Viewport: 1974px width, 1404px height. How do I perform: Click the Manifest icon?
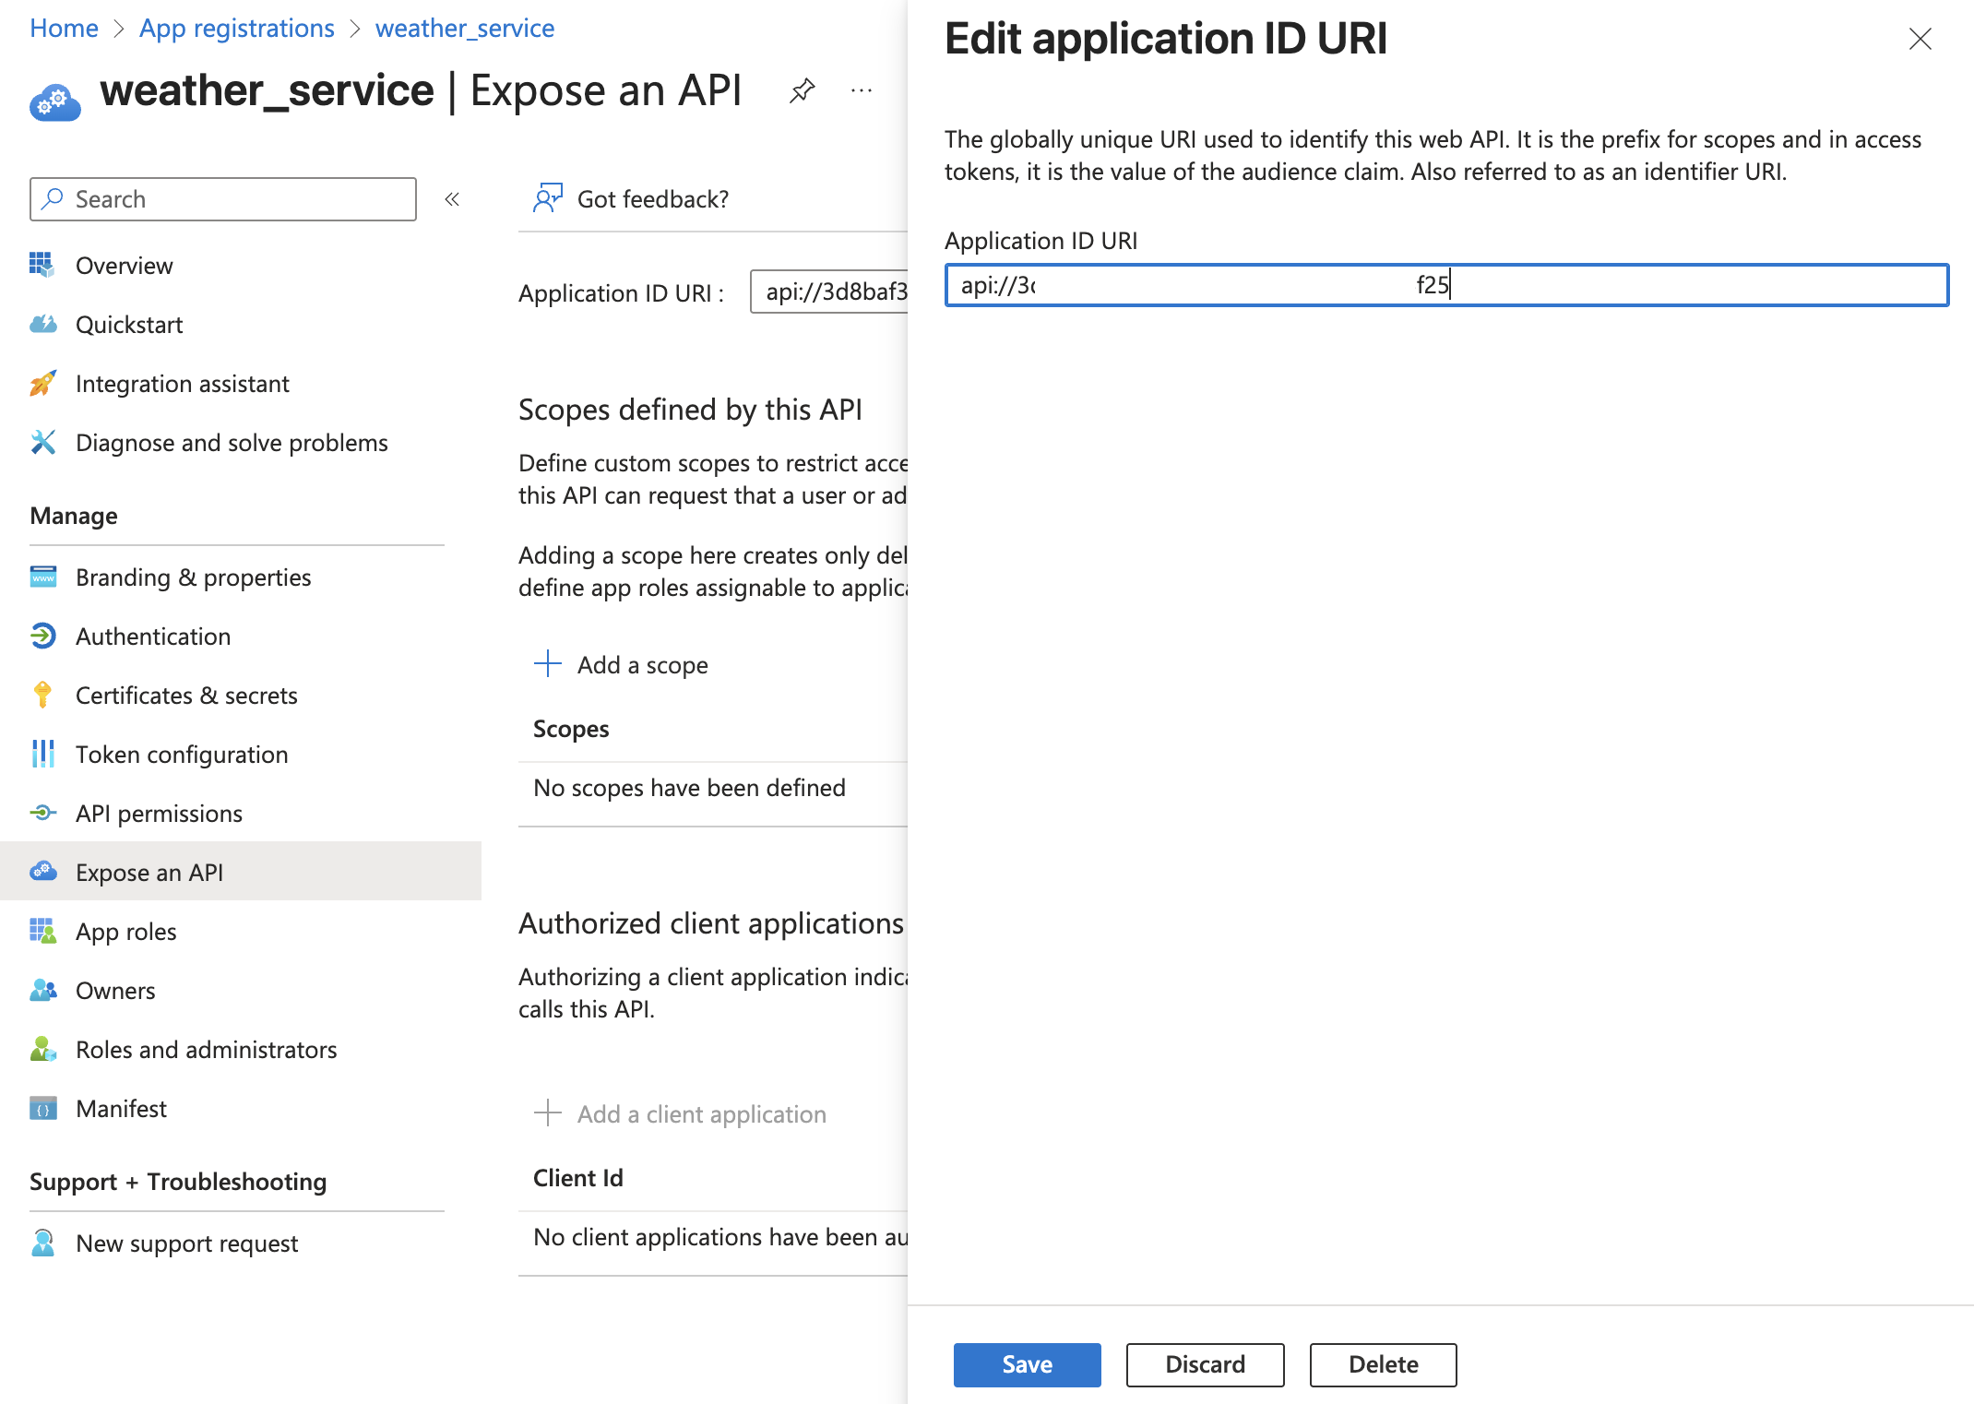click(x=42, y=1108)
